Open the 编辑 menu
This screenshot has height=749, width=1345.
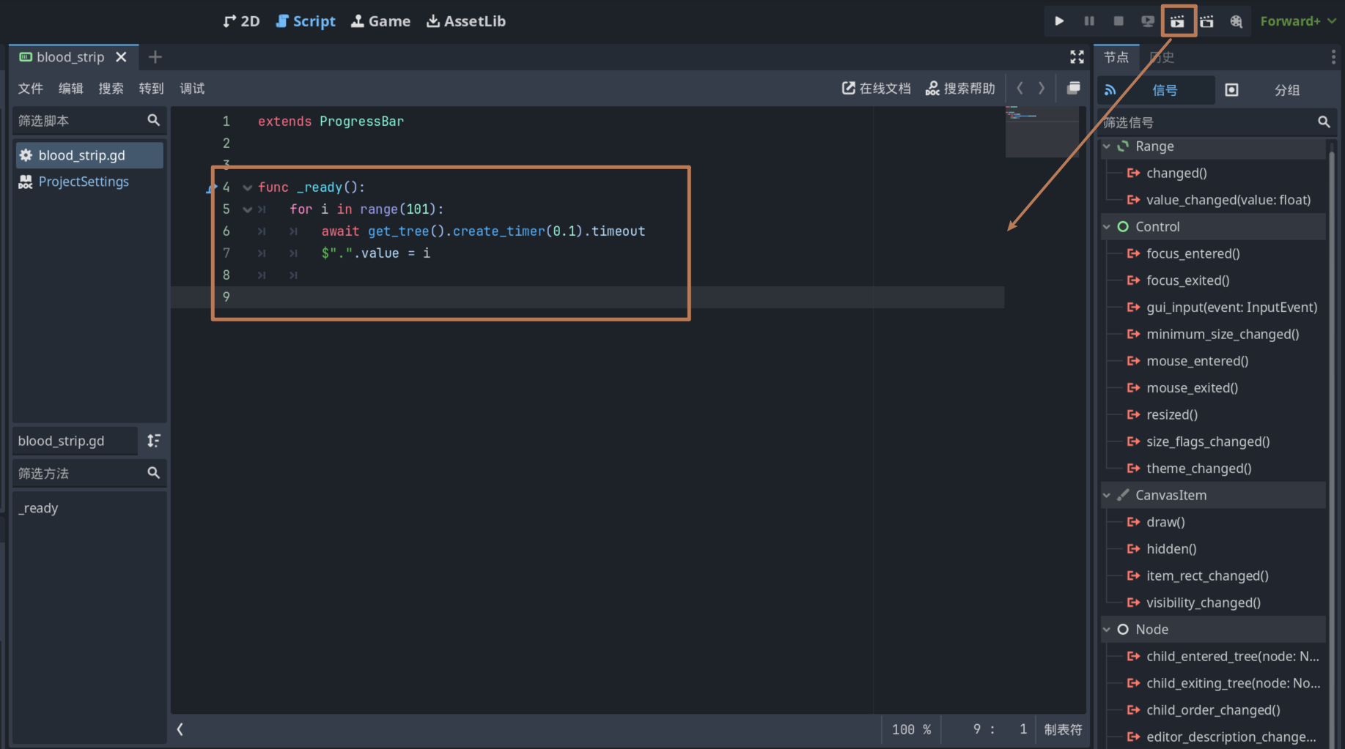coord(71,89)
